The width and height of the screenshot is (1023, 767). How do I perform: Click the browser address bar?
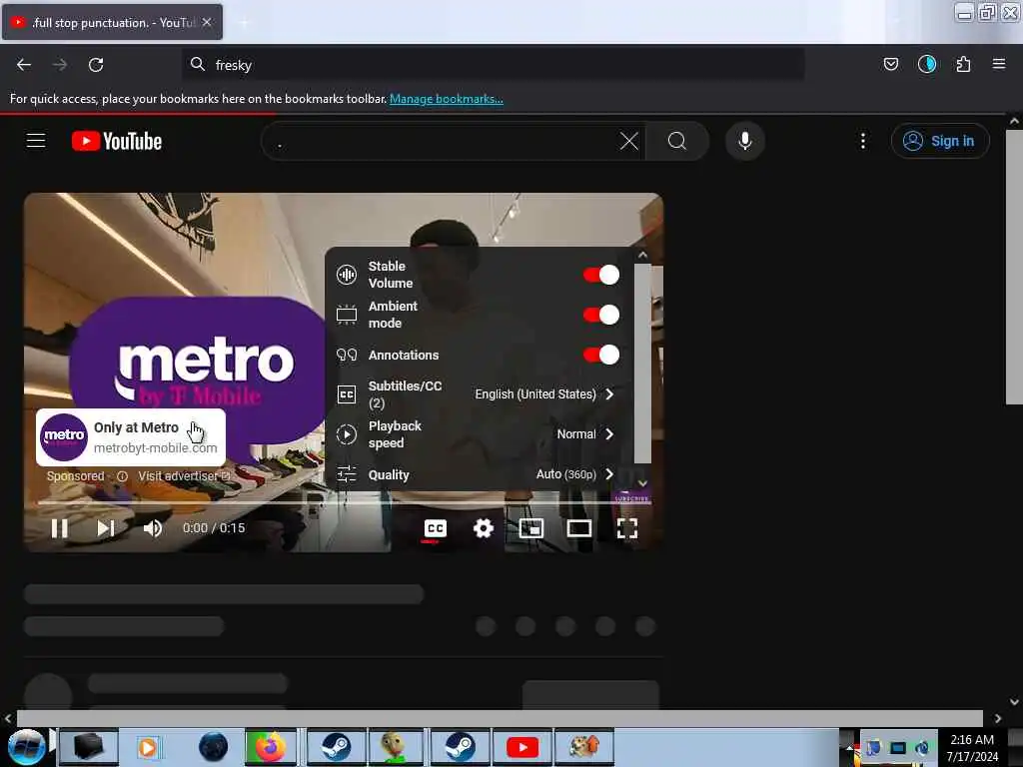click(494, 65)
